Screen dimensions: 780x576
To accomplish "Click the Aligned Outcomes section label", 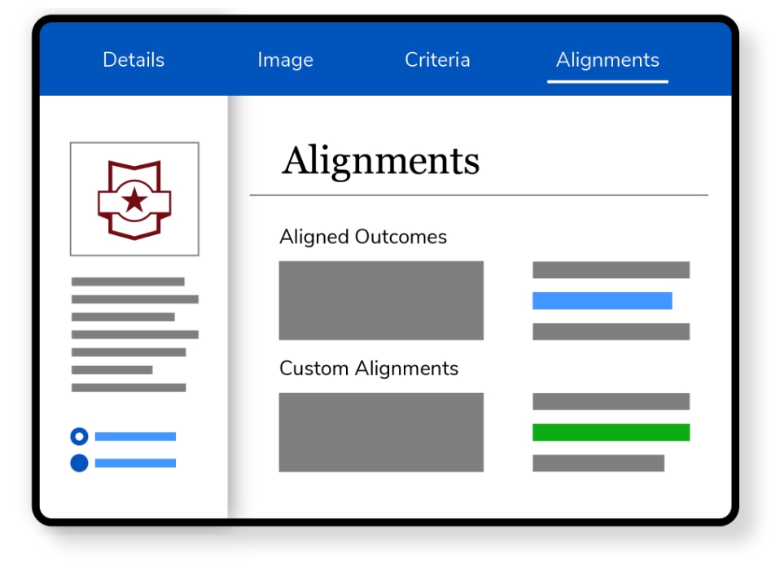I will tap(363, 237).
